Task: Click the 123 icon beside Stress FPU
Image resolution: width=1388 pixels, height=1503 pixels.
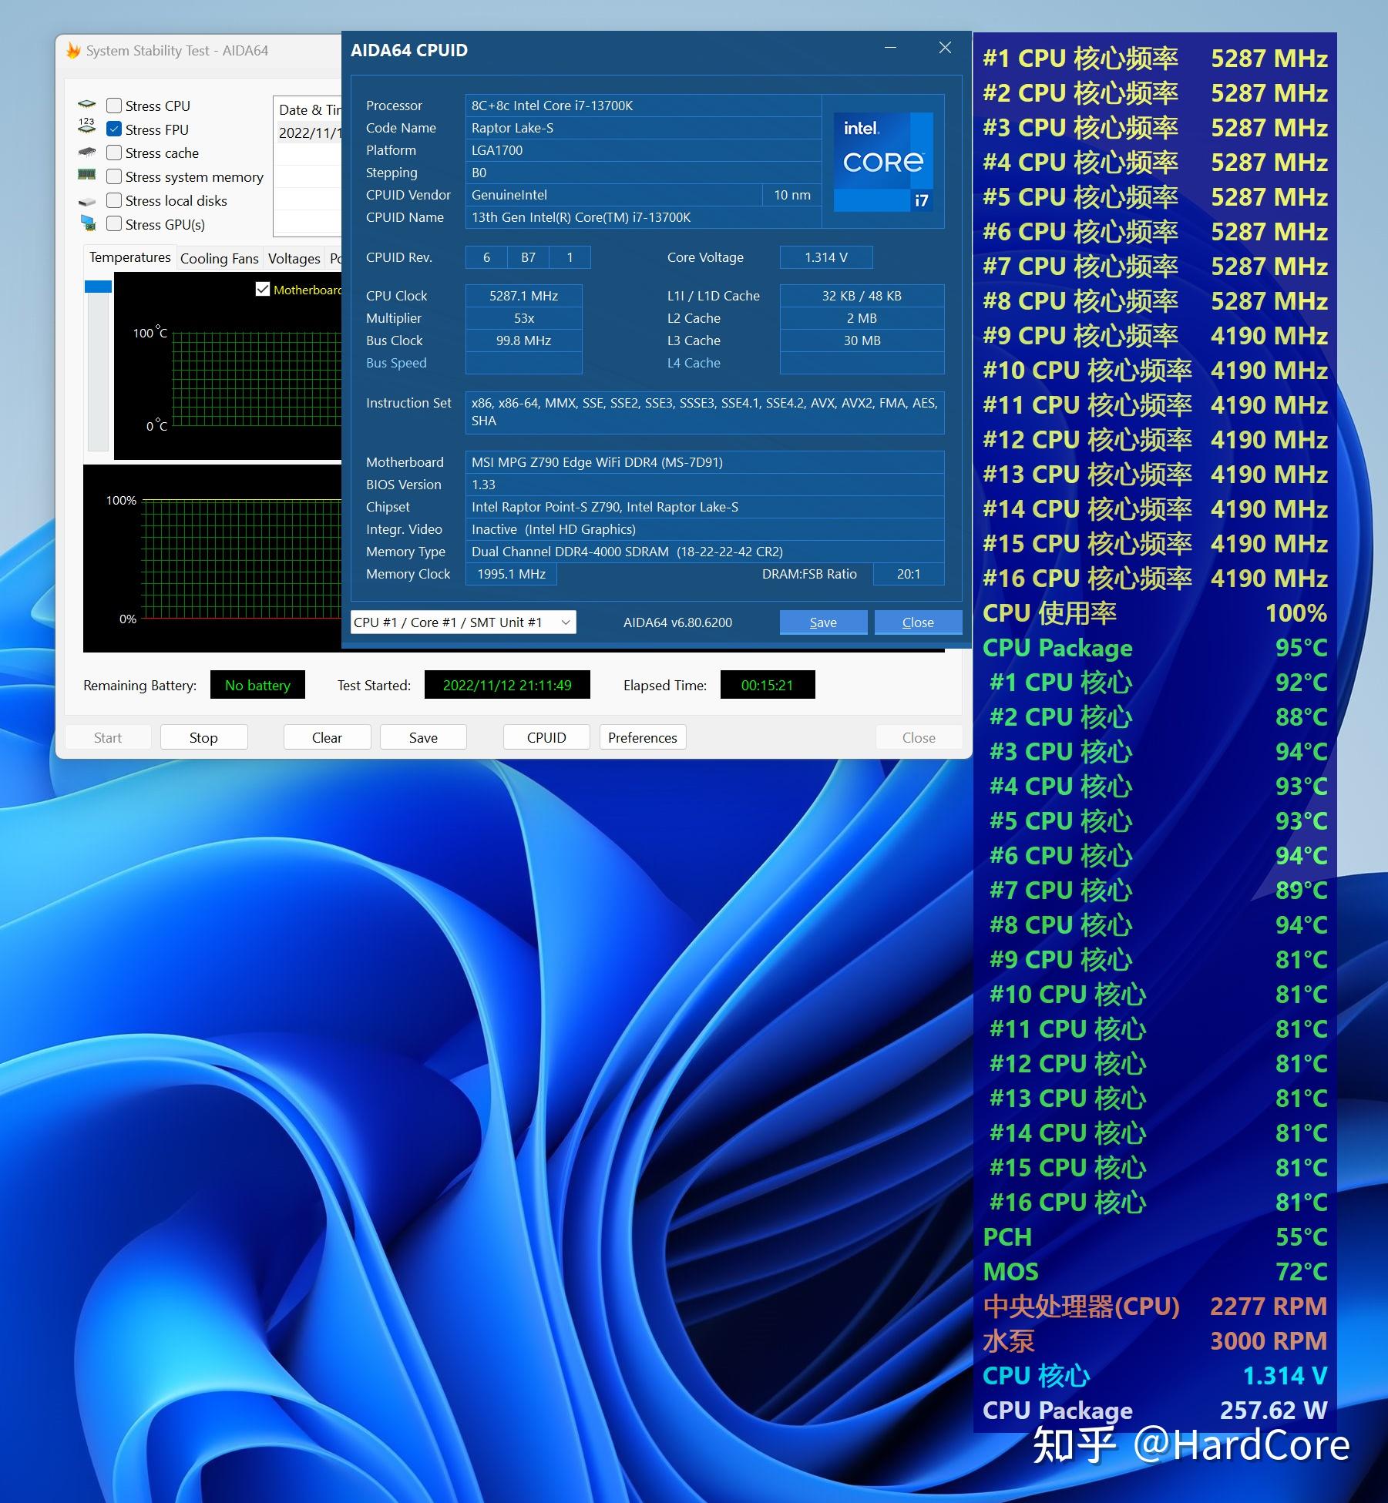Action: (x=87, y=127)
